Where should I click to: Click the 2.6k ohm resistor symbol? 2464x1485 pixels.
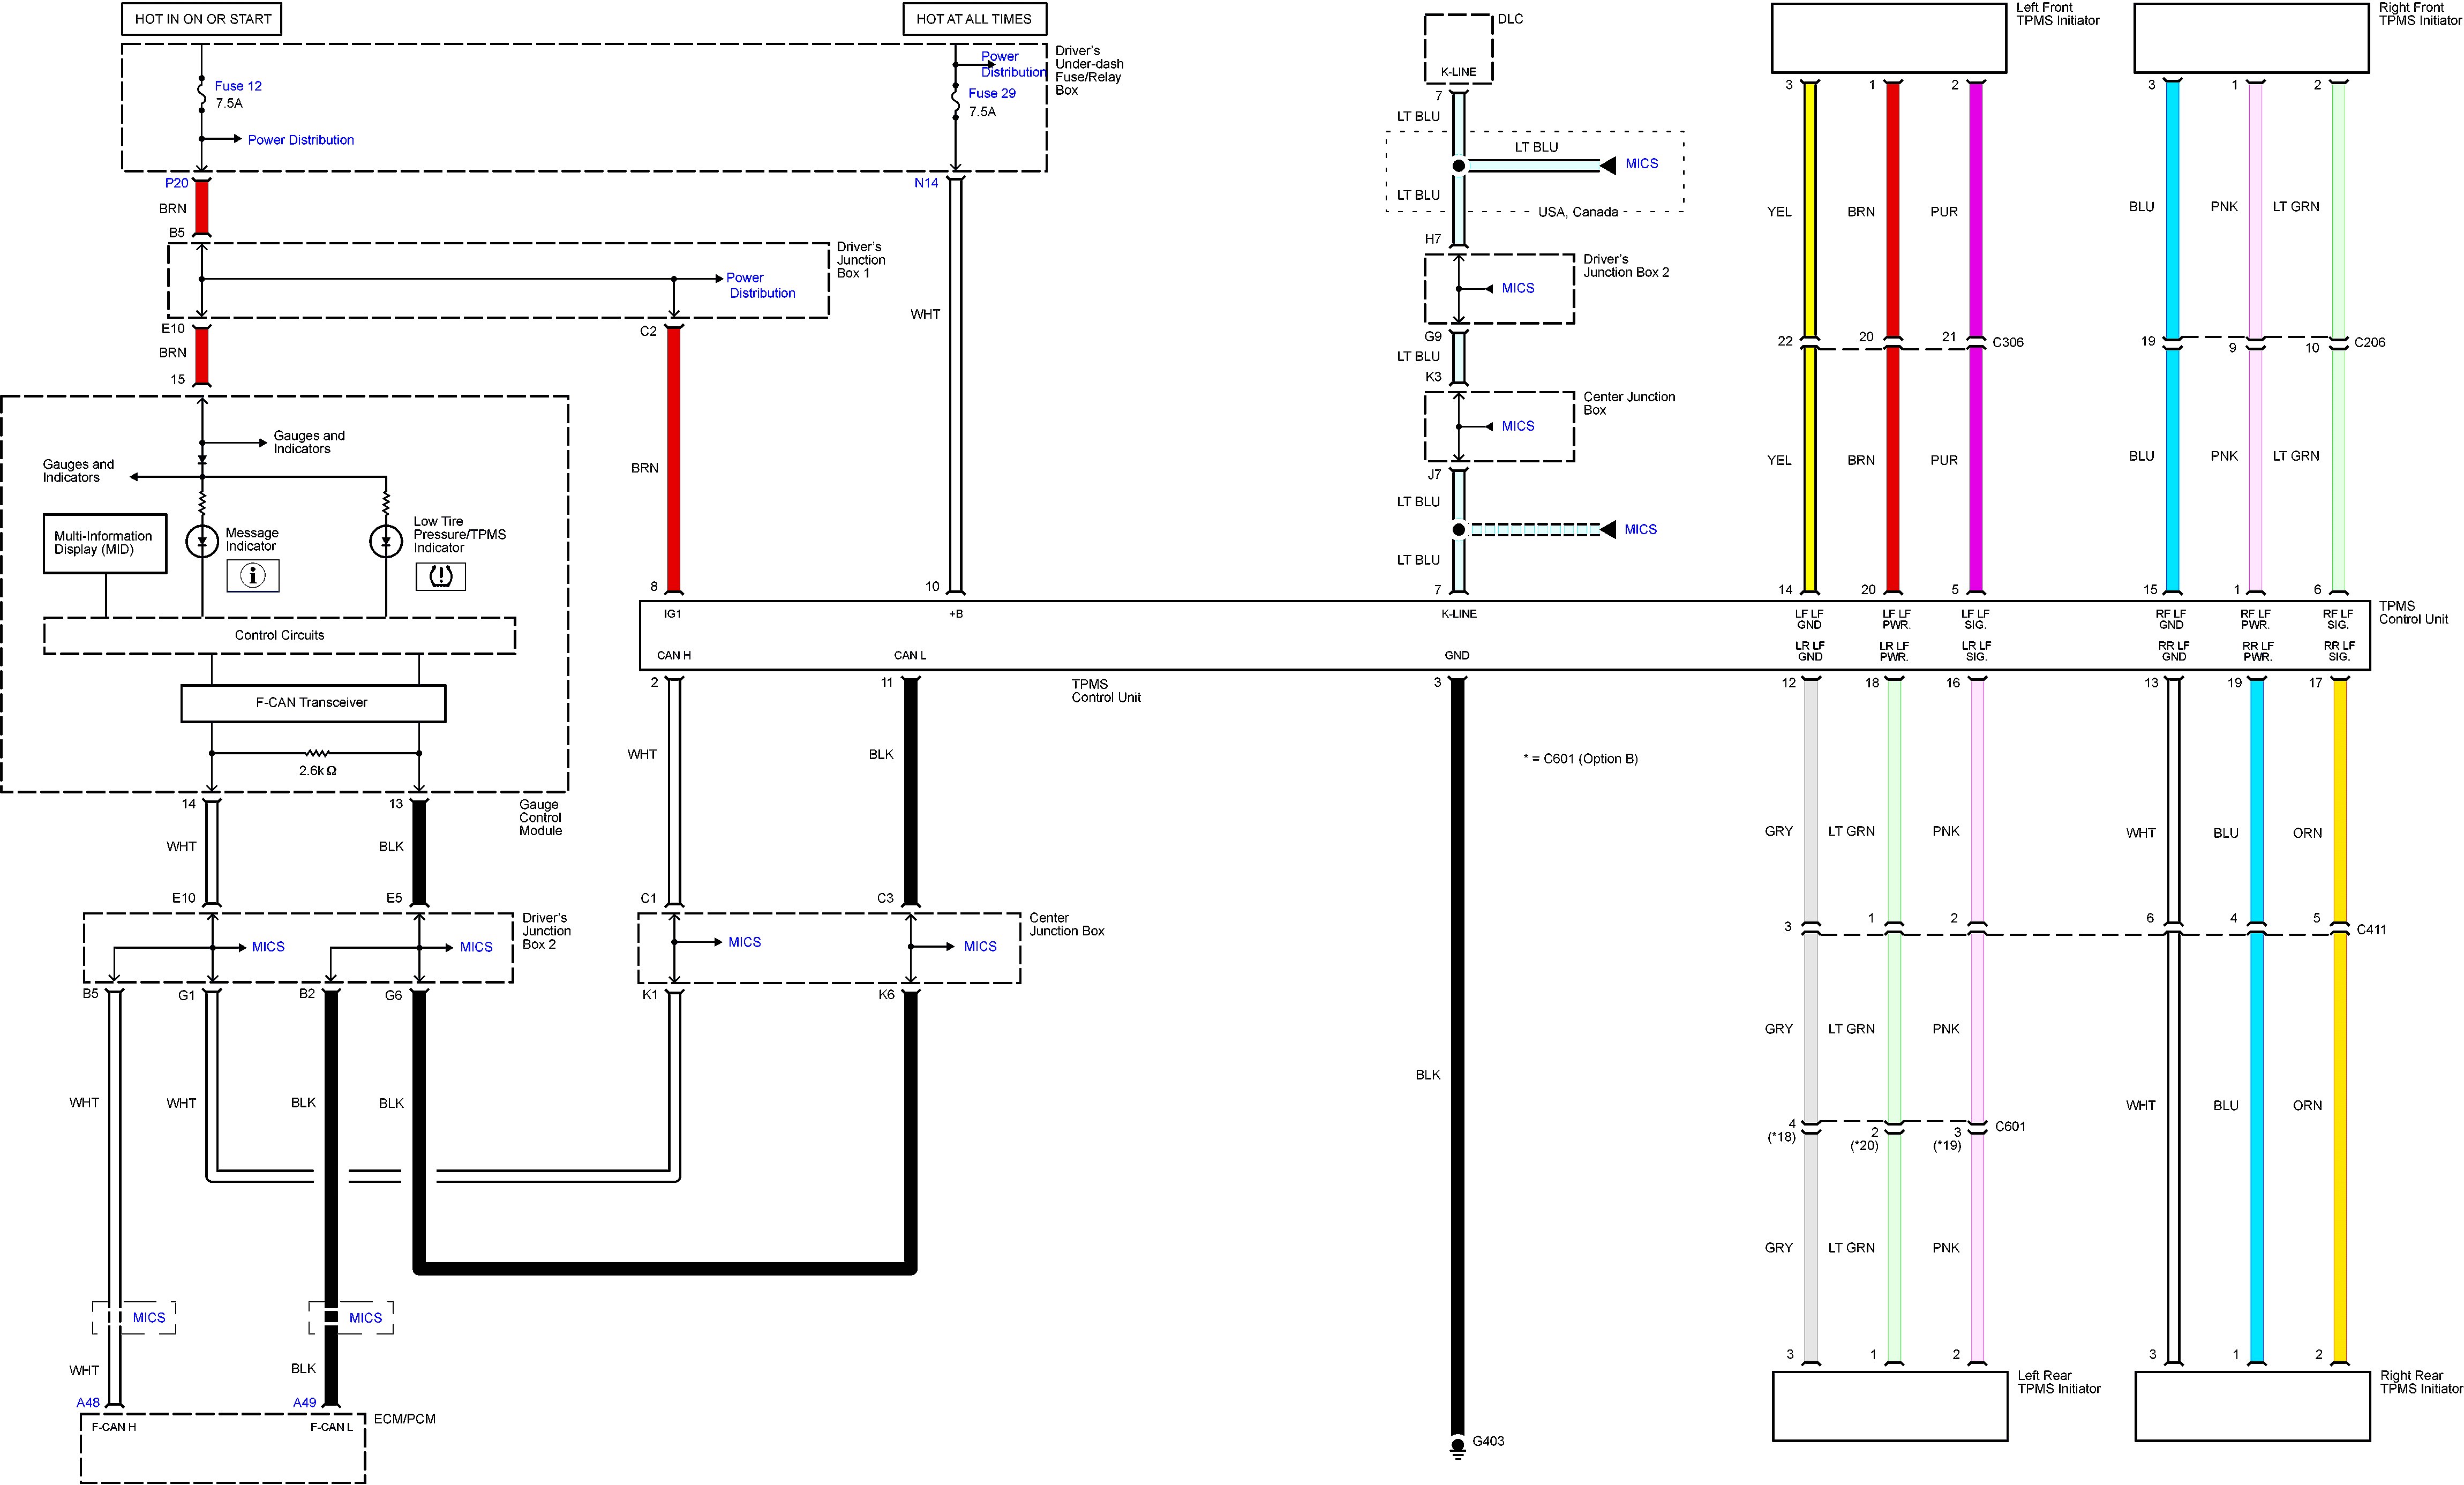coord(317,753)
